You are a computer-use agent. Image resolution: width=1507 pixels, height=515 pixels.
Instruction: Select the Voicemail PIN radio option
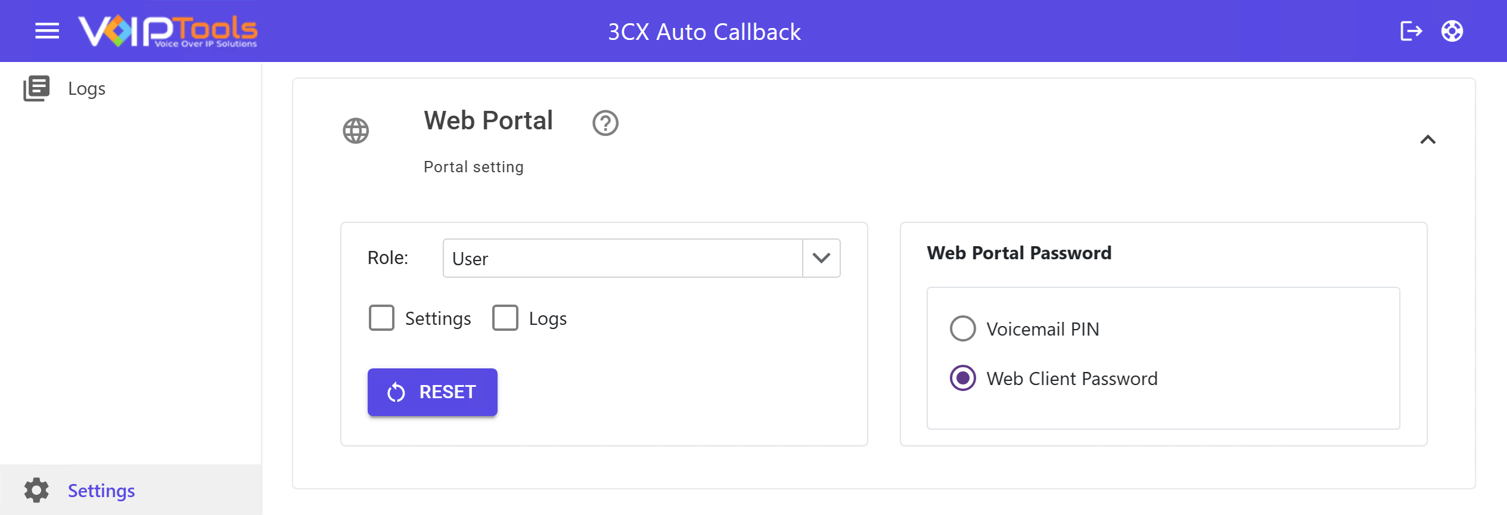tap(963, 328)
